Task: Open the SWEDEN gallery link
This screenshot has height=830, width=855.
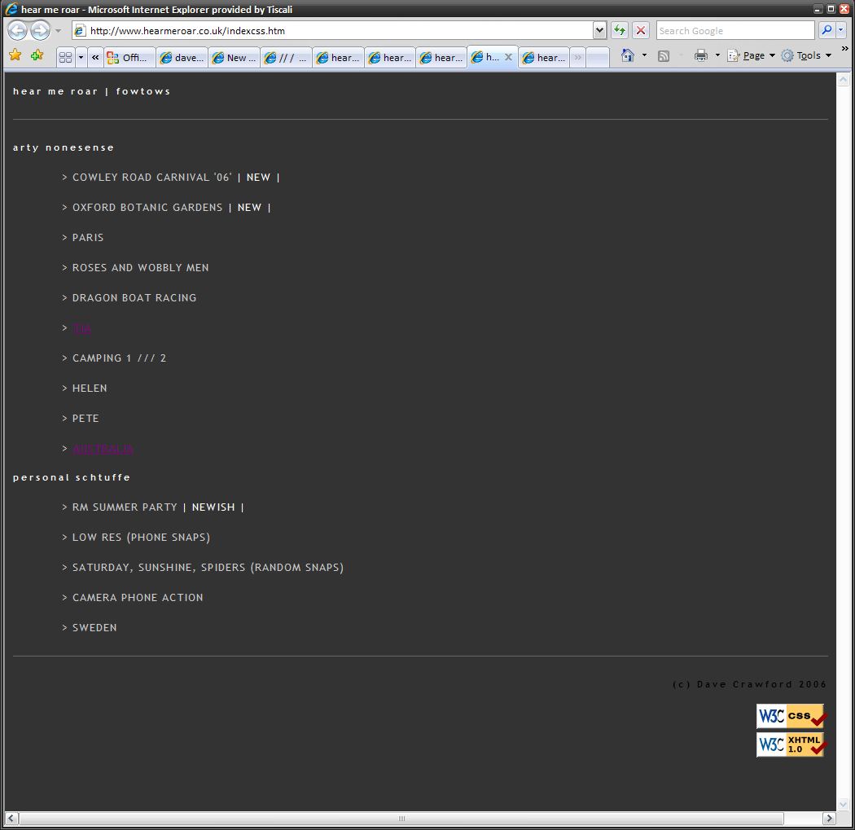Action: pyautogui.click(x=94, y=628)
